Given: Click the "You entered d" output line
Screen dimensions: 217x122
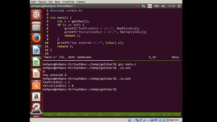Looking at the screenshot, I should 55,75.
